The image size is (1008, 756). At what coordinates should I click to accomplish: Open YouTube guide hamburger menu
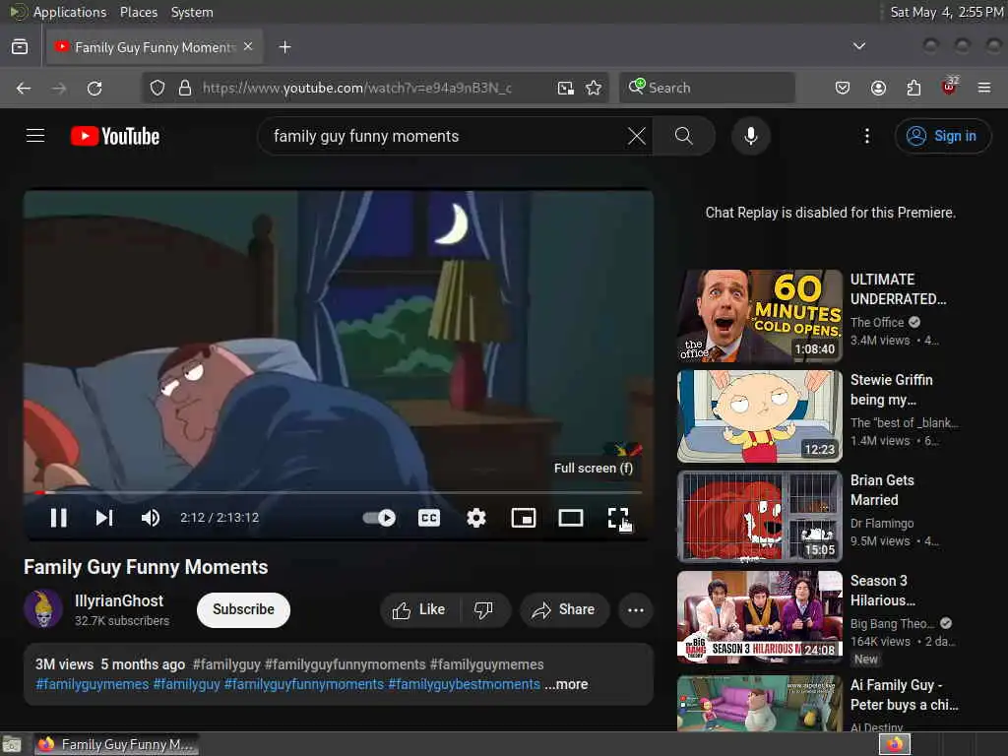click(35, 136)
